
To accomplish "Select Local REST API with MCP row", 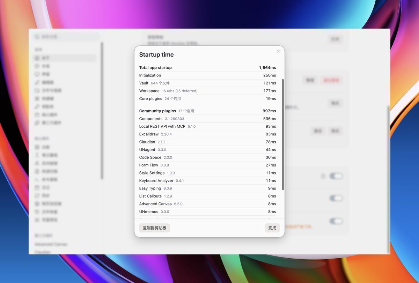I will pos(207,126).
